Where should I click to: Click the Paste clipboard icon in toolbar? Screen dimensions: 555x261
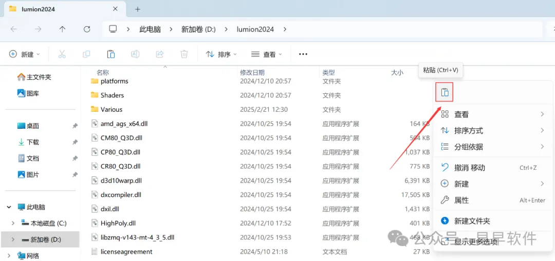111,54
